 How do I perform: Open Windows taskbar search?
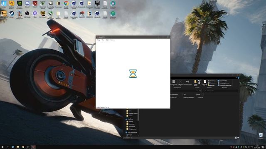pos(7,147)
